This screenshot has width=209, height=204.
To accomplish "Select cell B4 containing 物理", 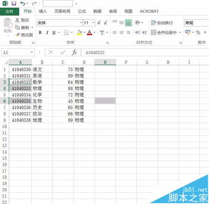I will tap(42, 88).
